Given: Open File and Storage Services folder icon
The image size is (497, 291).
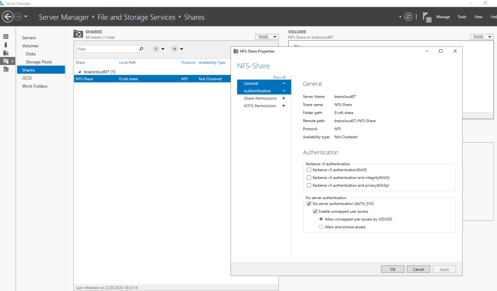Looking at the screenshot, I should [x=6, y=61].
